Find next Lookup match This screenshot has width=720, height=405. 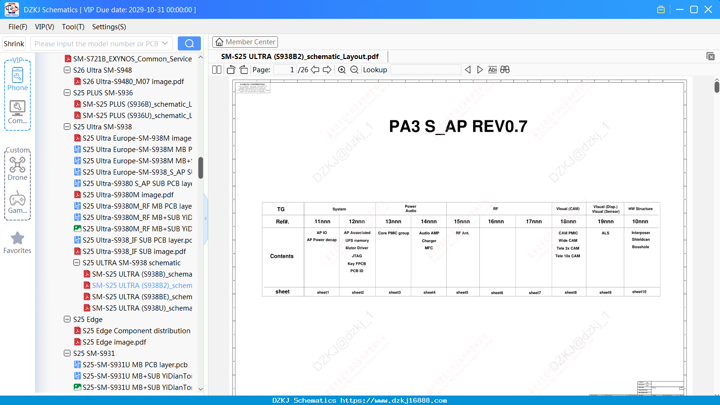480,70
